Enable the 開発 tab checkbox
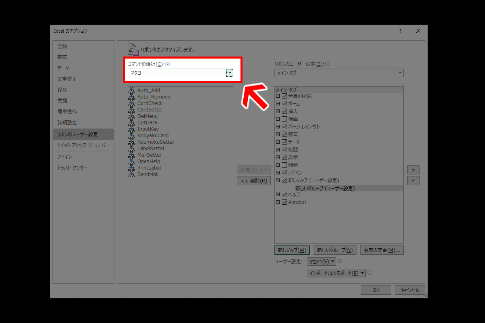This screenshot has width=485, height=323. 284,165
